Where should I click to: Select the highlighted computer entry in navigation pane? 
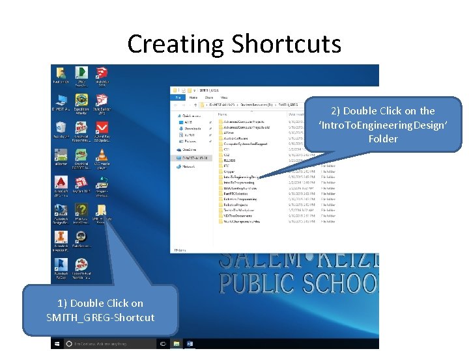192,158
